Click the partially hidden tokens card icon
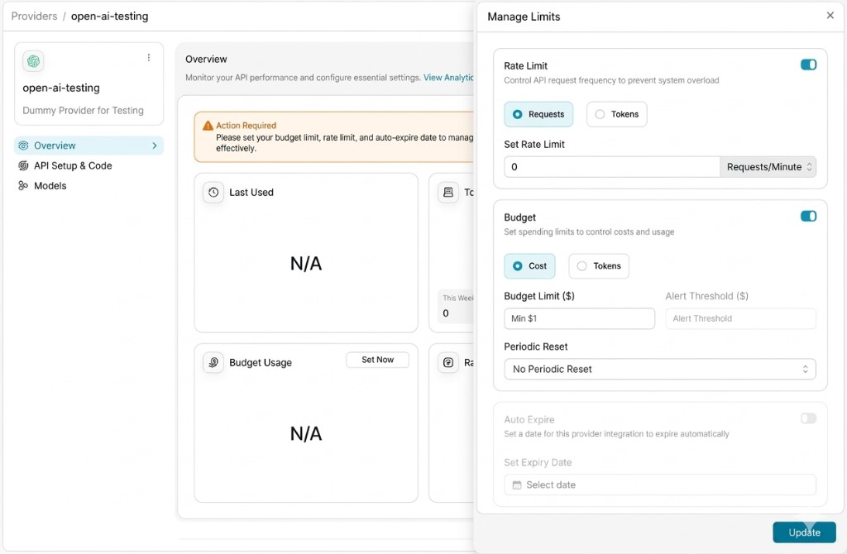This screenshot has width=847, height=554. point(447,192)
